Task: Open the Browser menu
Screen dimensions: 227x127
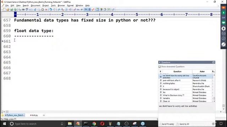Action: click(x=61, y=6)
